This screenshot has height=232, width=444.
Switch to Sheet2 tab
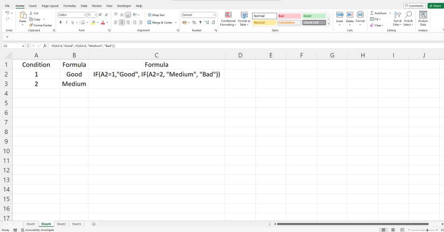click(61, 224)
